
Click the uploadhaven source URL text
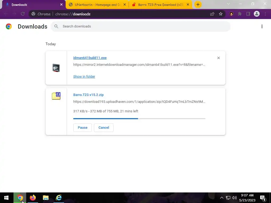139,102
